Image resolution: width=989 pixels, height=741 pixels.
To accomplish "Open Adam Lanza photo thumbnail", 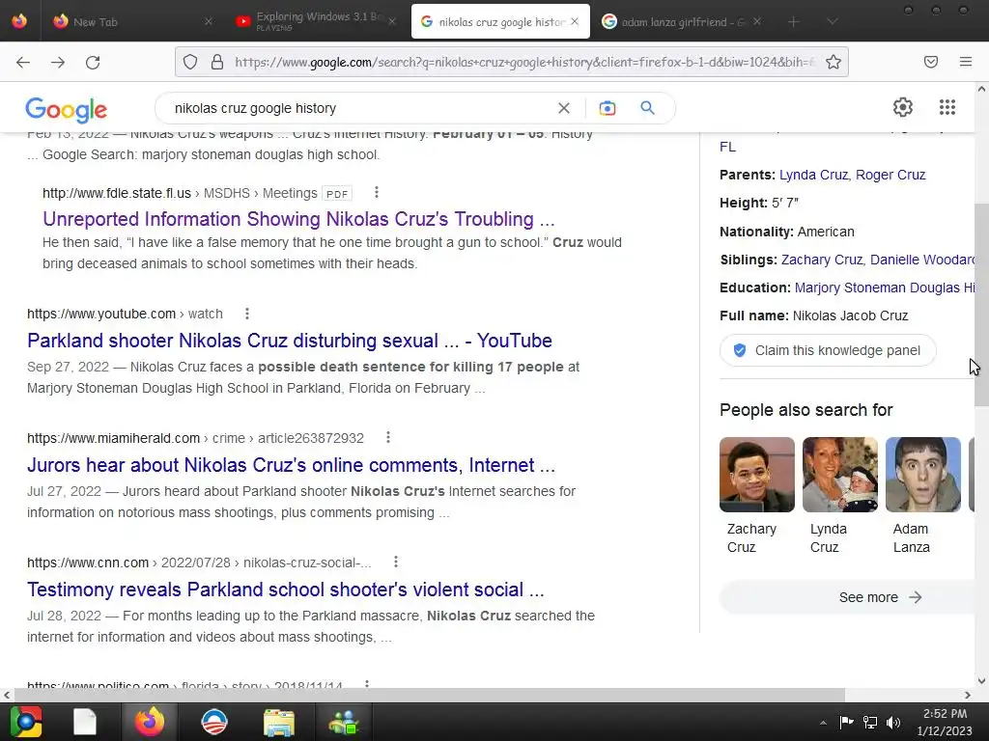I will (x=922, y=475).
